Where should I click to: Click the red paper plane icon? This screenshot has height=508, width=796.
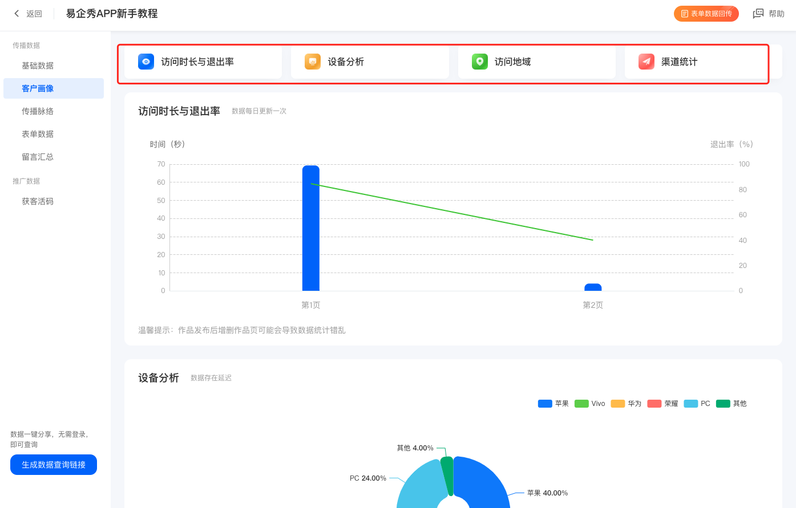pos(647,62)
